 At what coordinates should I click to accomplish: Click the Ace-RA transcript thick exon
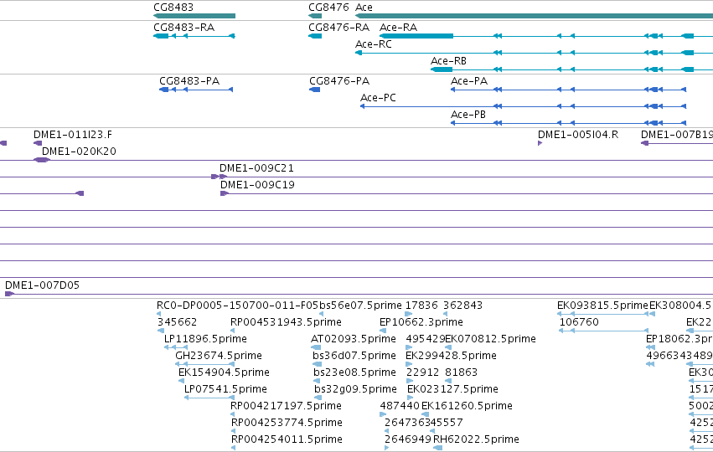click(416, 36)
